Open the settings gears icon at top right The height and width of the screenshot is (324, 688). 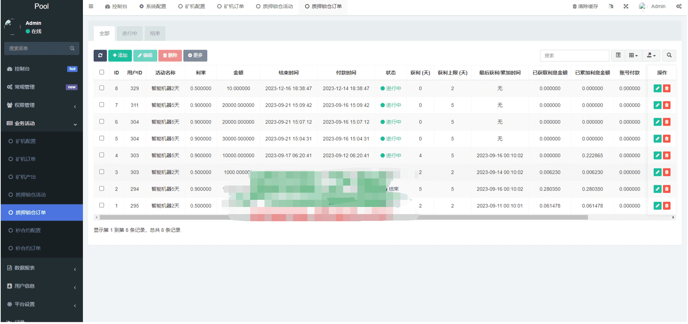pyautogui.click(x=679, y=6)
